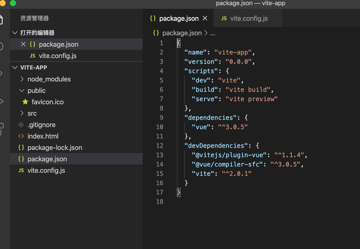Image resolution: width=360 pixels, height=249 pixels.
Task: Click line number 1 in gutter
Action: [161, 43]
